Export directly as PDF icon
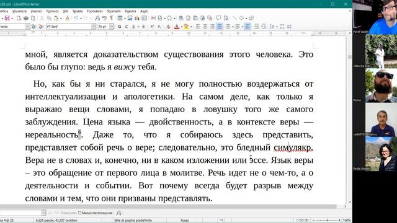 19,18
